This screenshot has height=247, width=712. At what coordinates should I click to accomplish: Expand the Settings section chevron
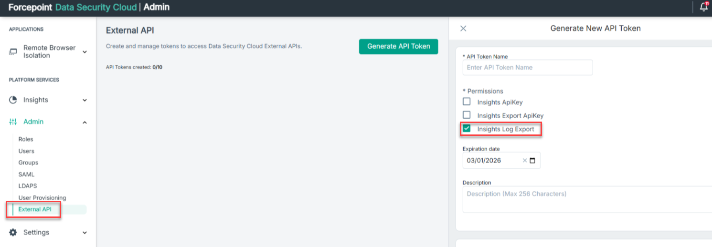(85, 233)
